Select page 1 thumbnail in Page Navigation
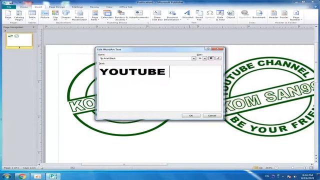The height and width of the screenshot is (180, 320). tap(19, 40)
